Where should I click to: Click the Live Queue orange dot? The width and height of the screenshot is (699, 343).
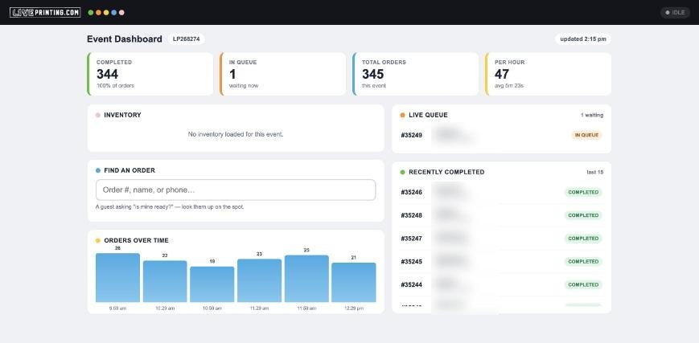pos(402,115)
